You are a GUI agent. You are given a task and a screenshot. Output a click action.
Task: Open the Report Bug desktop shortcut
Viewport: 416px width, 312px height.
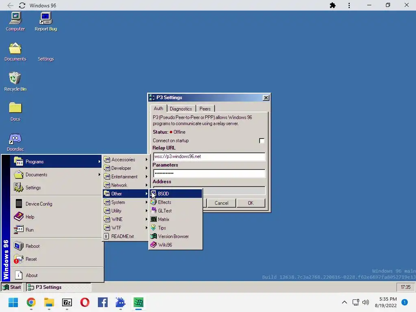tap(45, 22)
